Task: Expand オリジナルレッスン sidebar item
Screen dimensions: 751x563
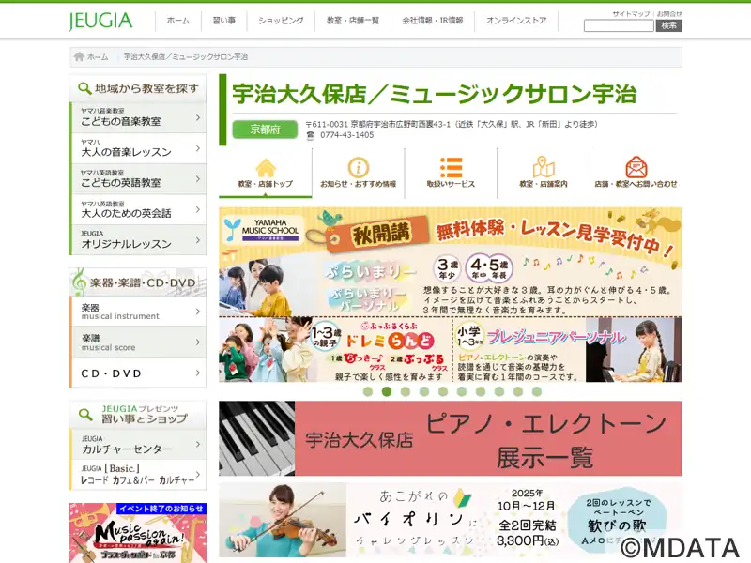Action: tap(137, 240)
